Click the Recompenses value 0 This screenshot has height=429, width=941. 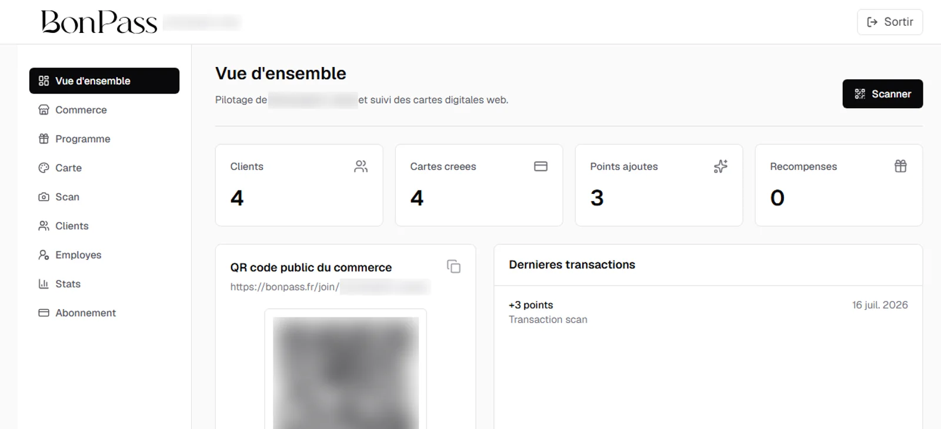point(777,198)
